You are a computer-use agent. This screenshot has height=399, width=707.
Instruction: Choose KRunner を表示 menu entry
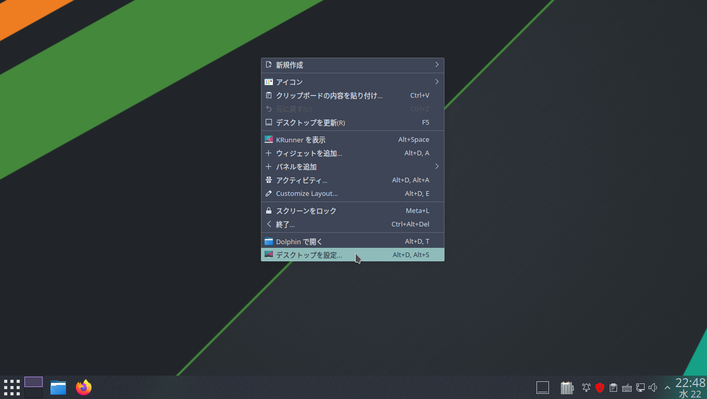click(352, 140)
